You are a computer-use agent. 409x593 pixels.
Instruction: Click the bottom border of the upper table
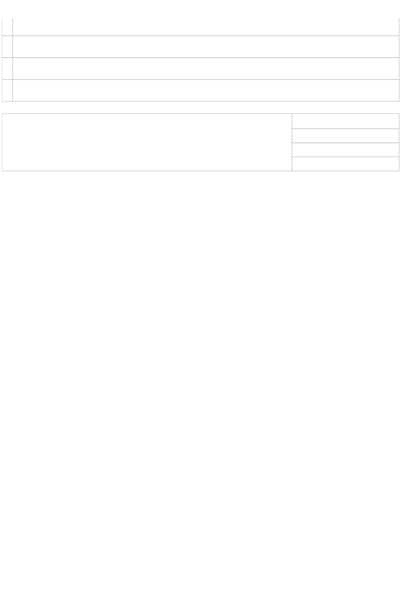pos(201,101)
